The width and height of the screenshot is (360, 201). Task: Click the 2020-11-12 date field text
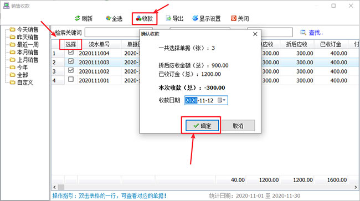(x=199, y=101)
